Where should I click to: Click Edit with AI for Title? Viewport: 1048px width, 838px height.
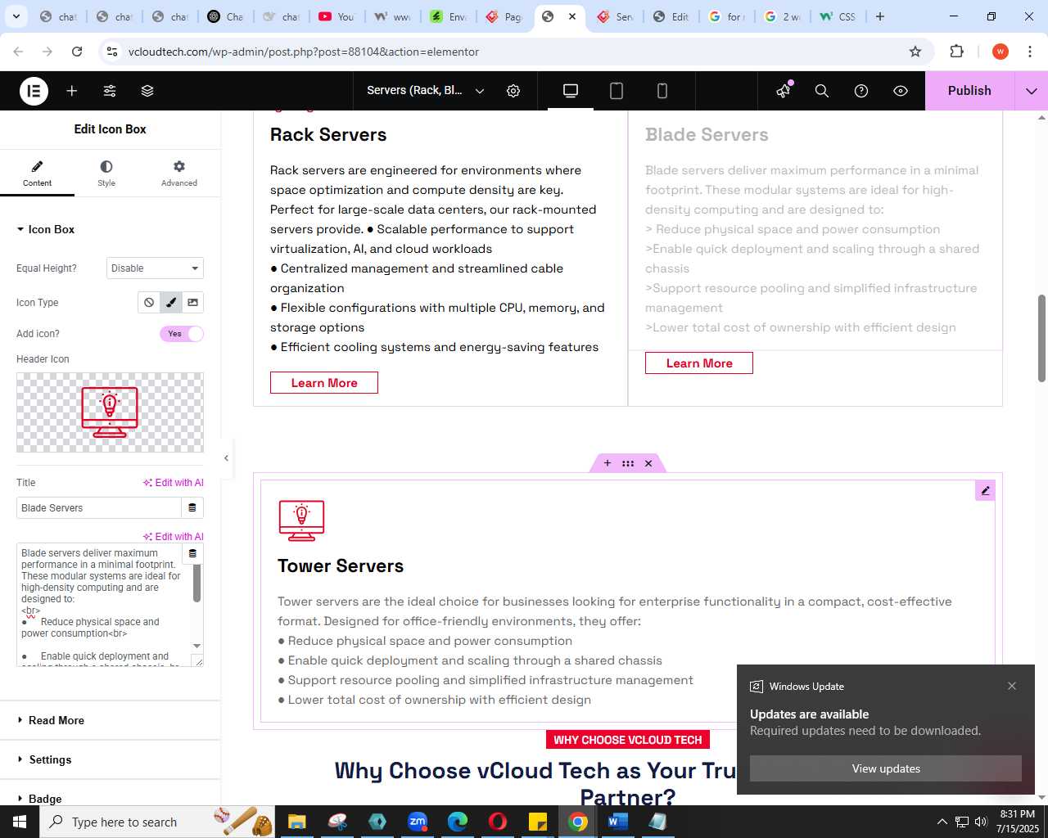(x=174, y=483)
